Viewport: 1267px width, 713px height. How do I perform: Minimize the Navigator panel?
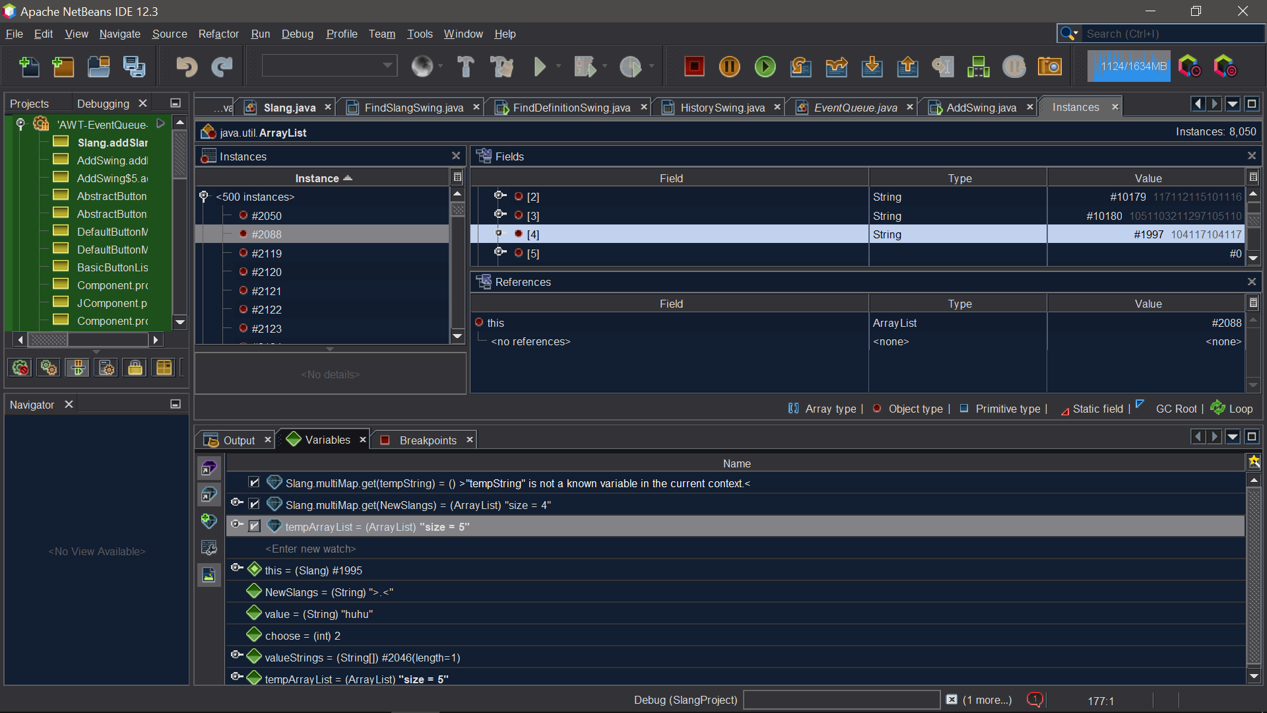click(176, 404)
